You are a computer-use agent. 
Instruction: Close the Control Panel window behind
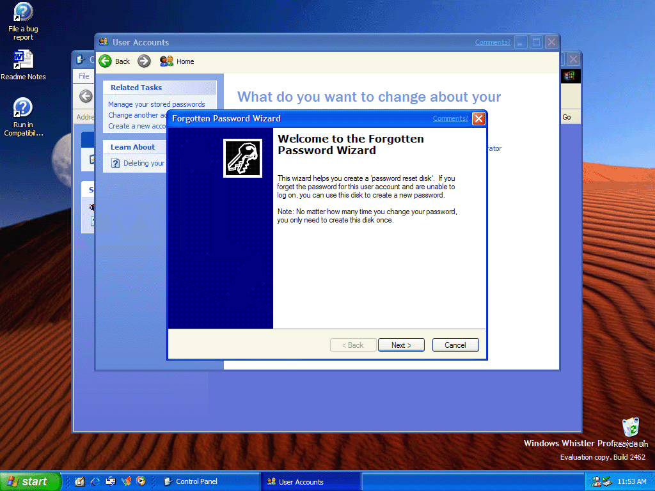point(574,59)
